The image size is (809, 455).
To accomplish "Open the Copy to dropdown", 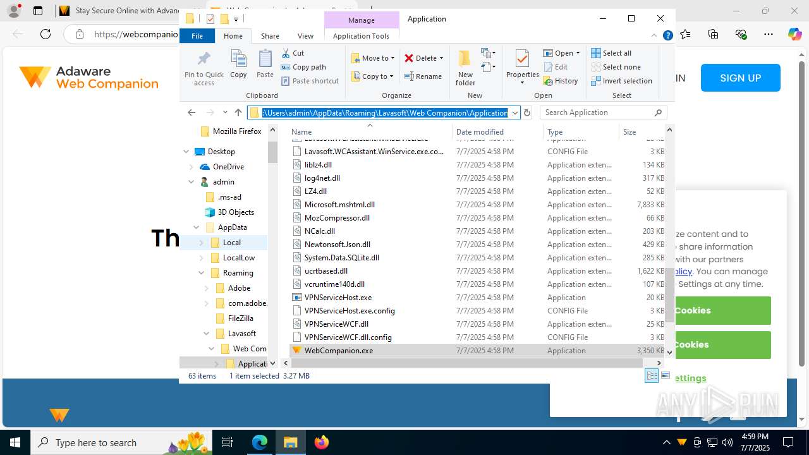I will pyautogui.click(x=373, y=76).
